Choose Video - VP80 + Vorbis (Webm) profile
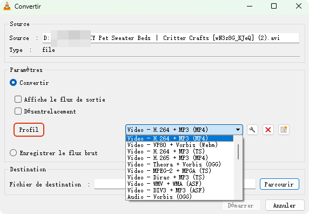Image resolution: width=309 pixels, height=214 pixels. 179,145
